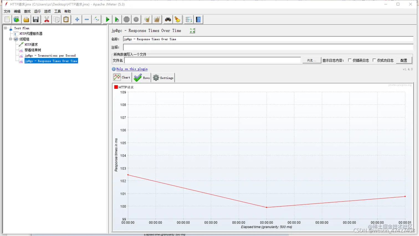The height and width of the screenshot is (236, 419).
Task: Click the Stop test icon
Action: (x=127, y=19)
